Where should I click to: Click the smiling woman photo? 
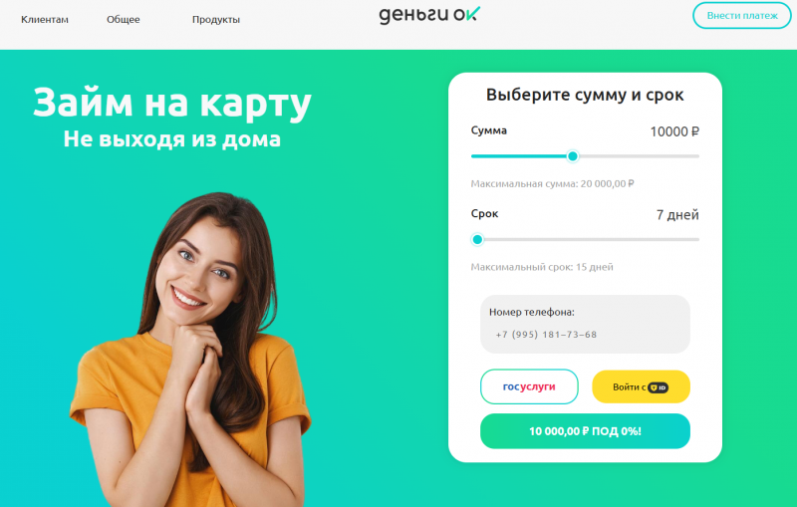click(x=190, y=350)
